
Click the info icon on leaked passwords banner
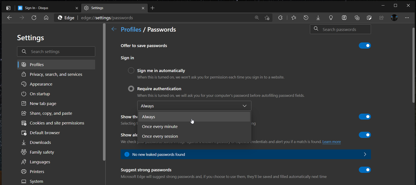coord(127,154)
